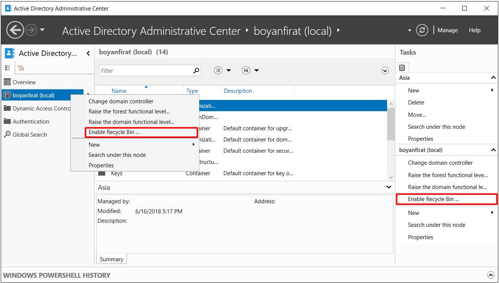Click Raise the forest functional level in Tasks pane

tap(448, 175)
